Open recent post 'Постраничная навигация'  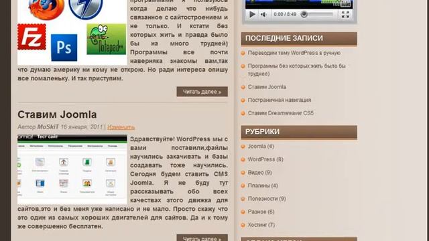click(x=280, y=100)
